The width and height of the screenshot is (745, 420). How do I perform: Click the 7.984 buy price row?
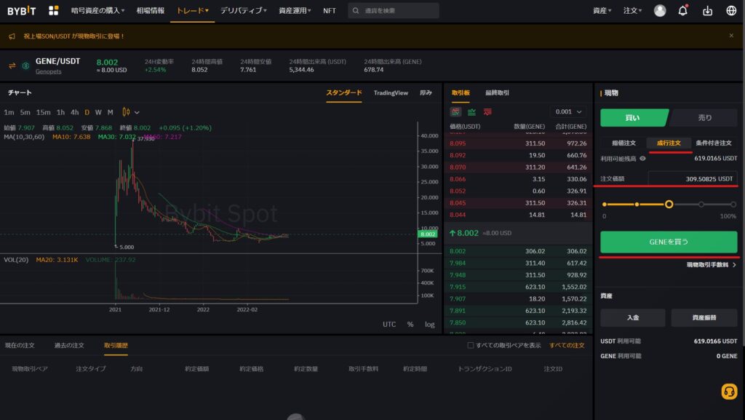coord(518,264)
